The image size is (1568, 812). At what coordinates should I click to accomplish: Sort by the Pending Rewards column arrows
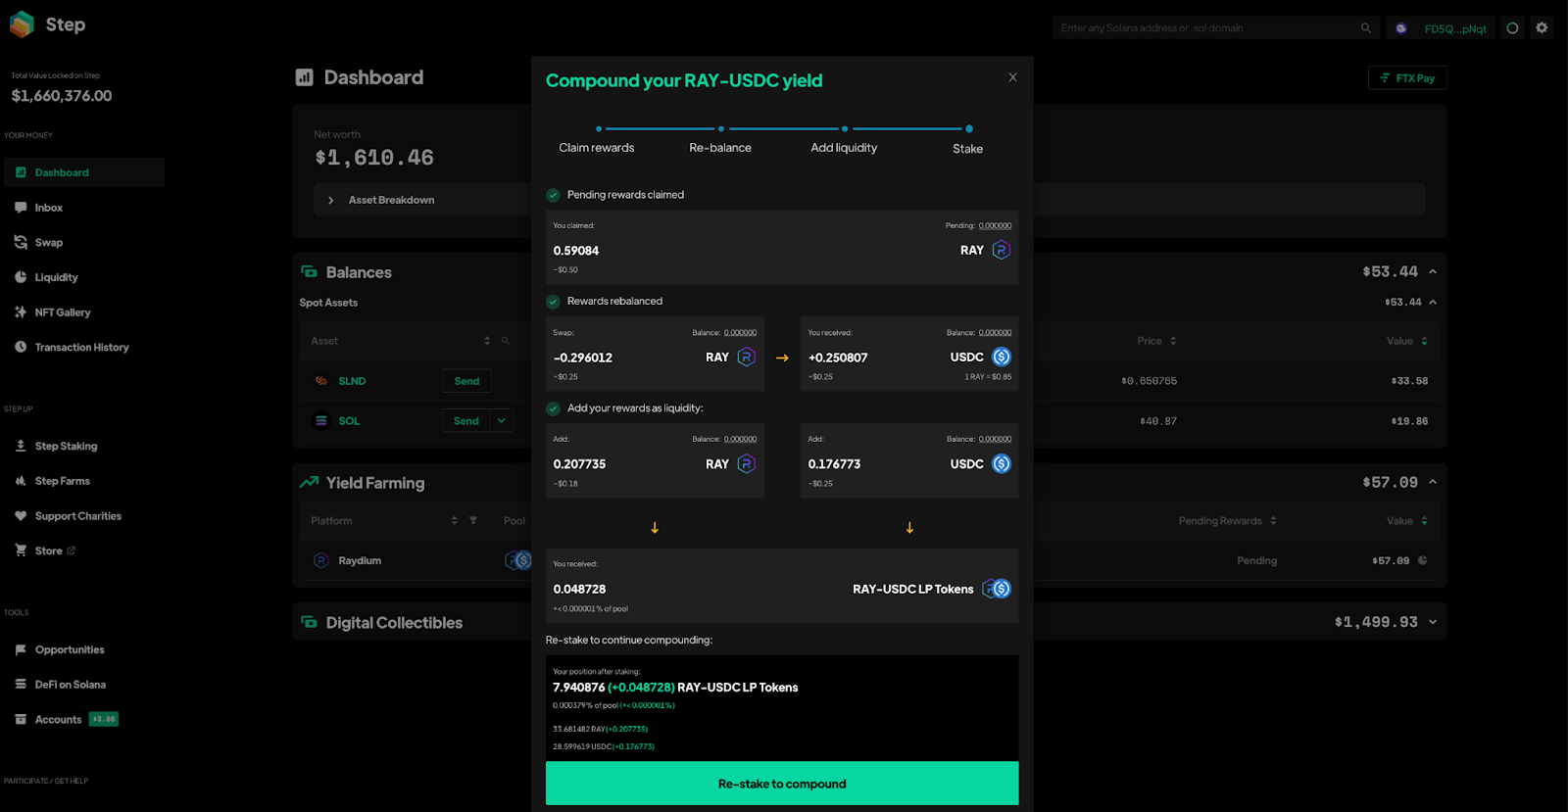(x=1273, y=520)
